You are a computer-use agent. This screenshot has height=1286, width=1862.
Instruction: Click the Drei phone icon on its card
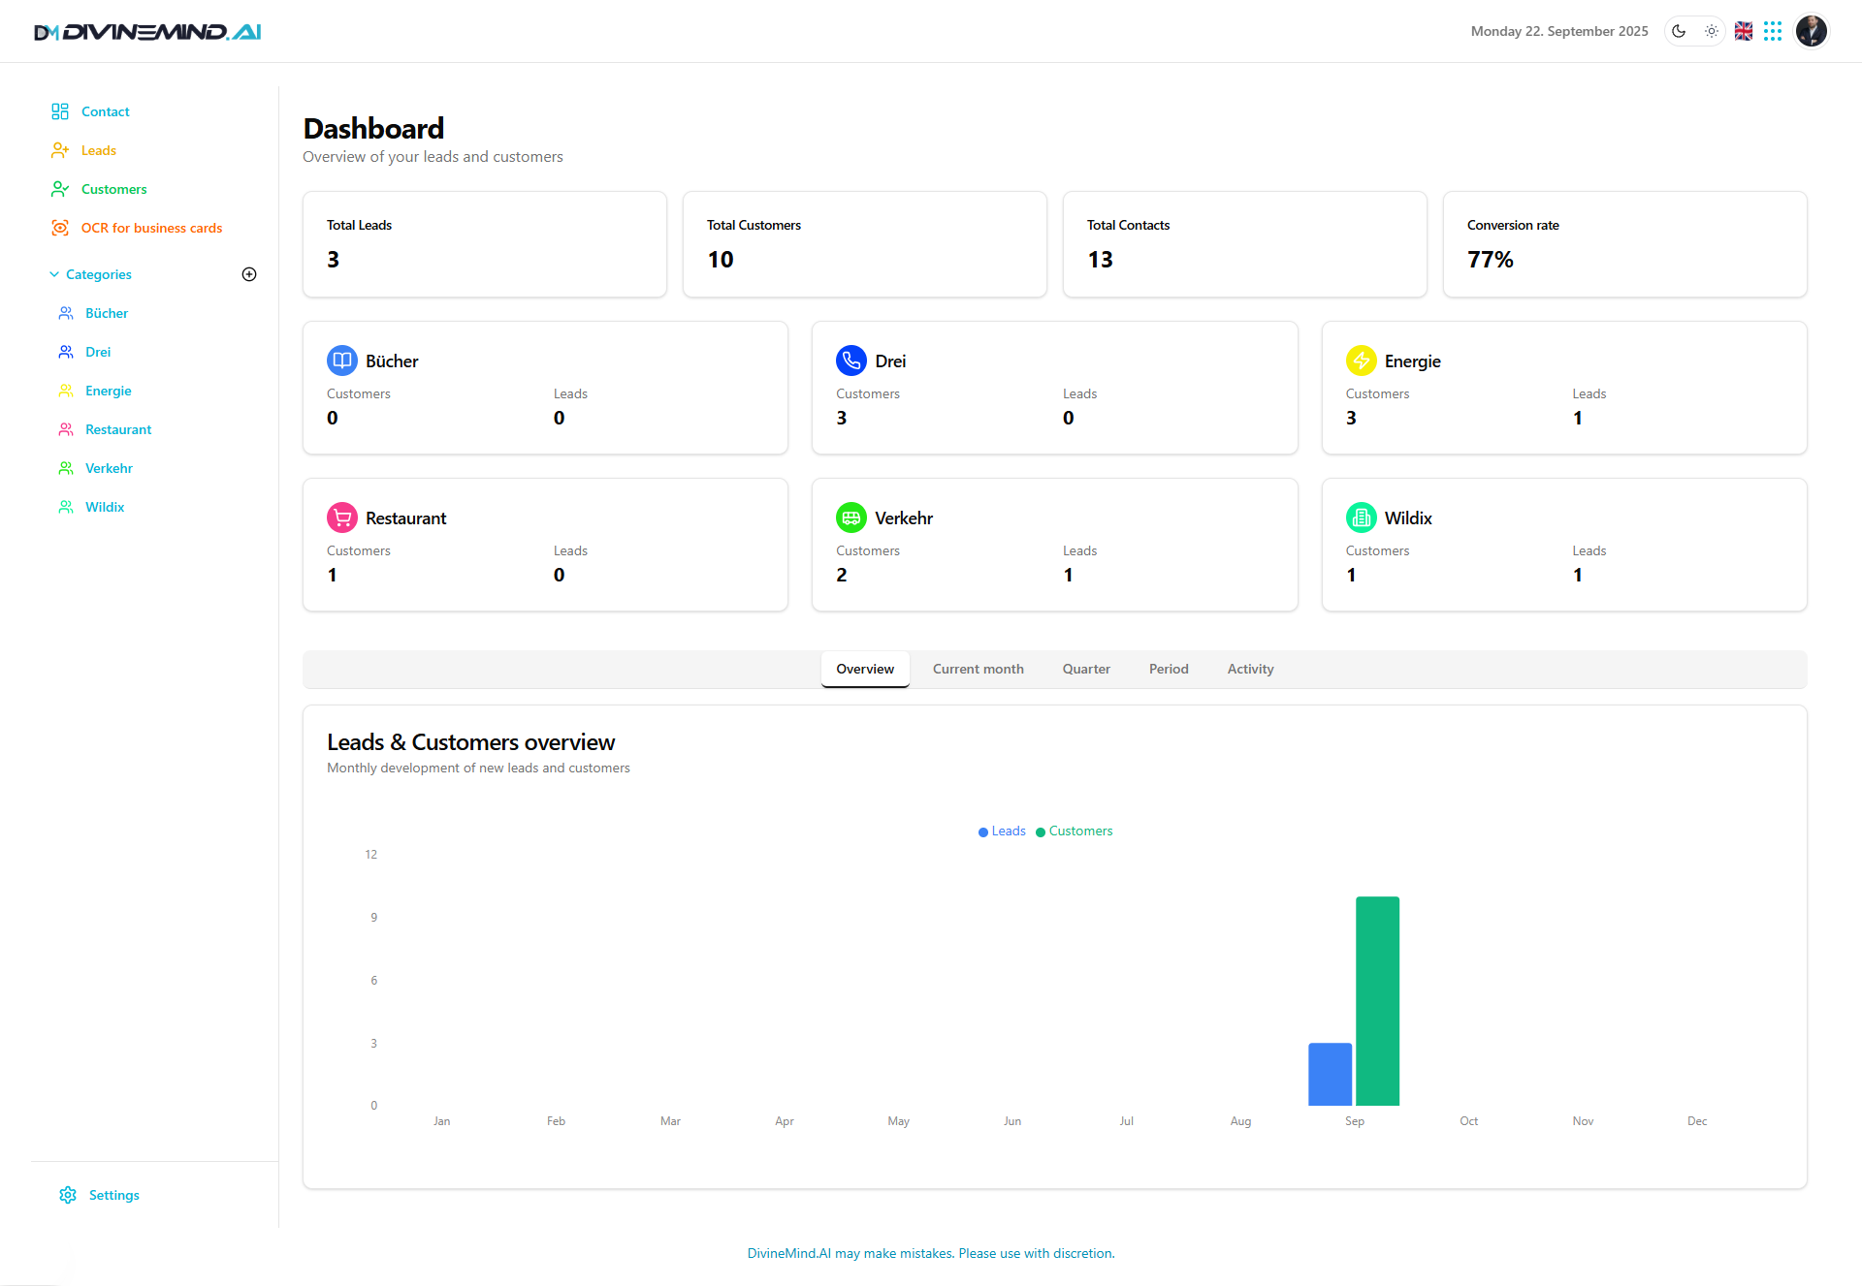click(851, 360)
